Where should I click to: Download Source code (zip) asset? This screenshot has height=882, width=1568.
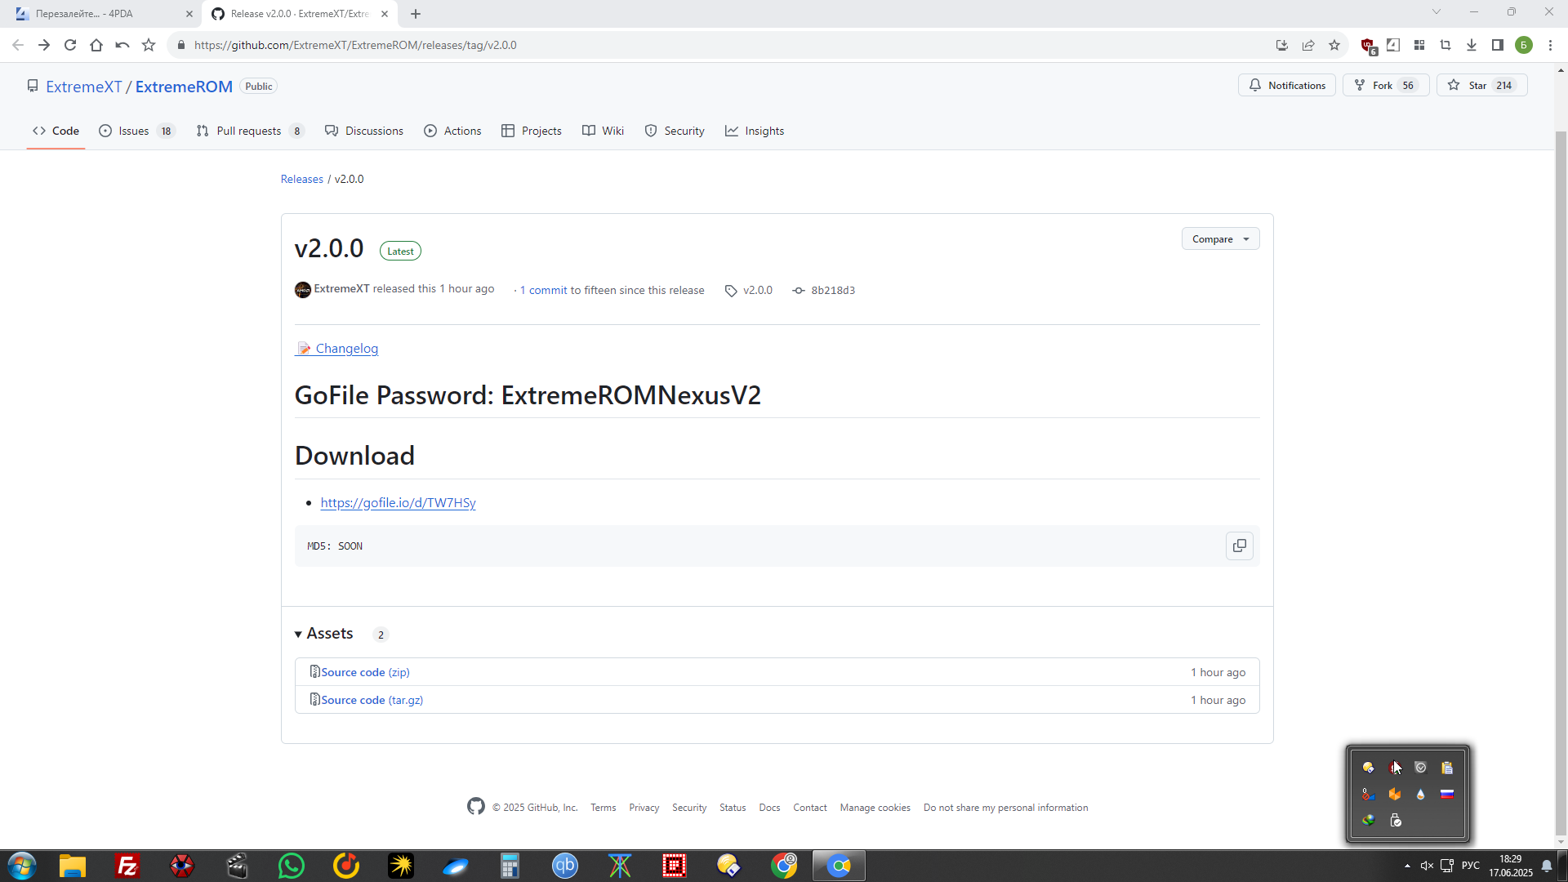pos(364,672)
